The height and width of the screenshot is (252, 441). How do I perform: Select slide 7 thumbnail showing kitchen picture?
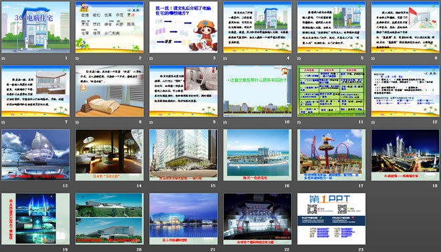35,91
